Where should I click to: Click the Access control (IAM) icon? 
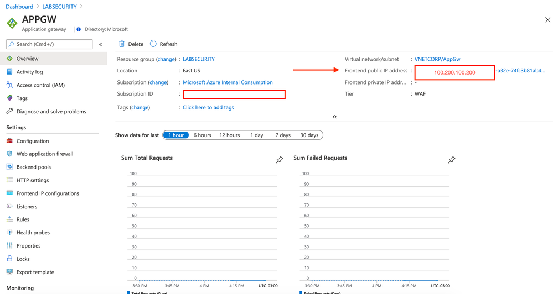click(x=9, y=85)
